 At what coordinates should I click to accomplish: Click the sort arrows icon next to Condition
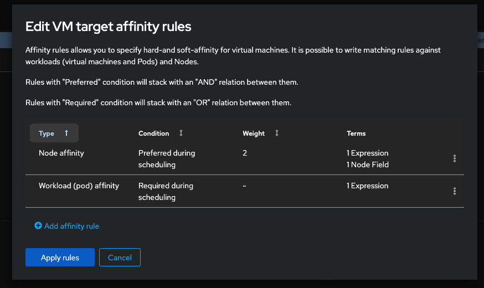(181, 133)
